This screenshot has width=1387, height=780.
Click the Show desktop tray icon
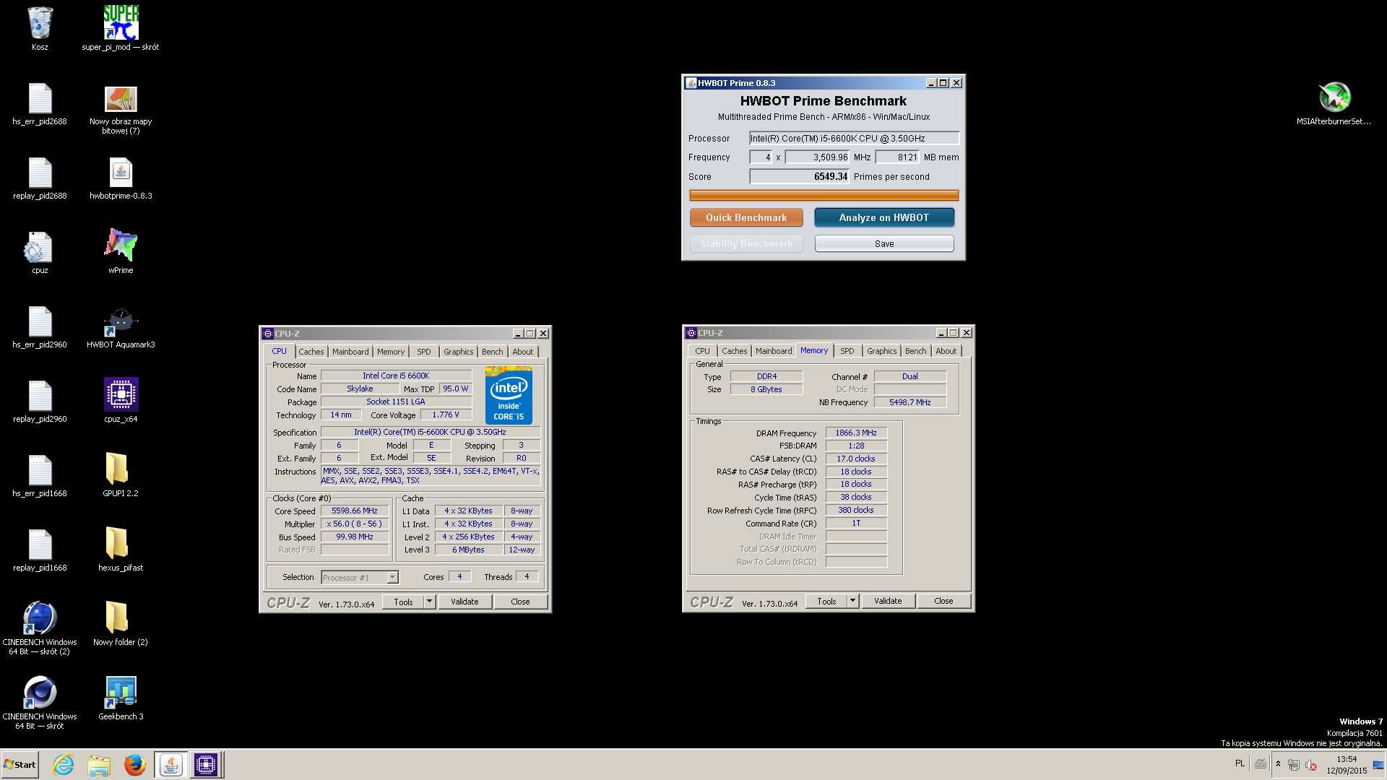coord(1378,765)
